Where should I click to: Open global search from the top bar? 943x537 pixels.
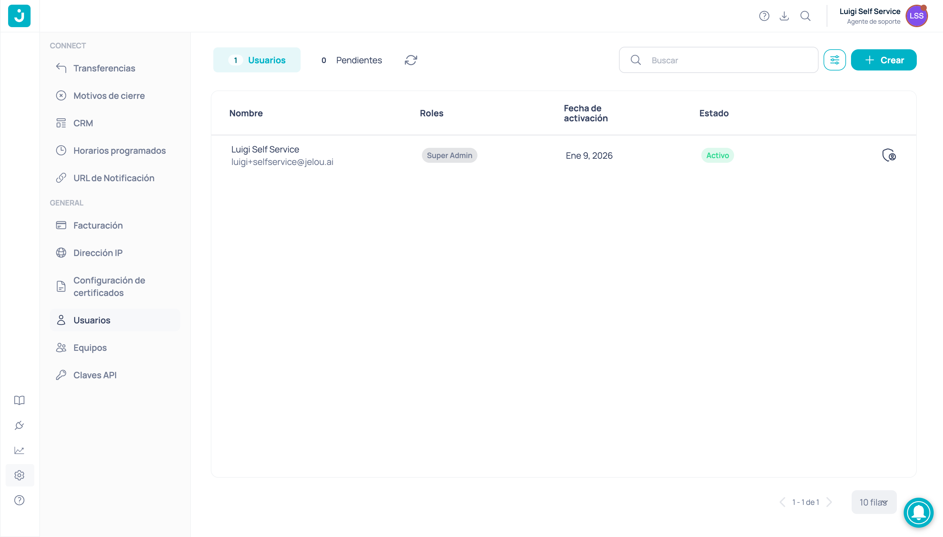coord(805,16)
